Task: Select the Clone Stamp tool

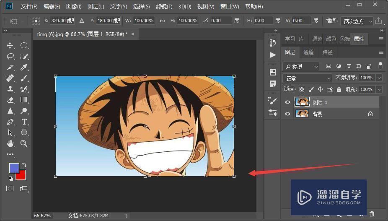Action: click(x=10, y=89)
